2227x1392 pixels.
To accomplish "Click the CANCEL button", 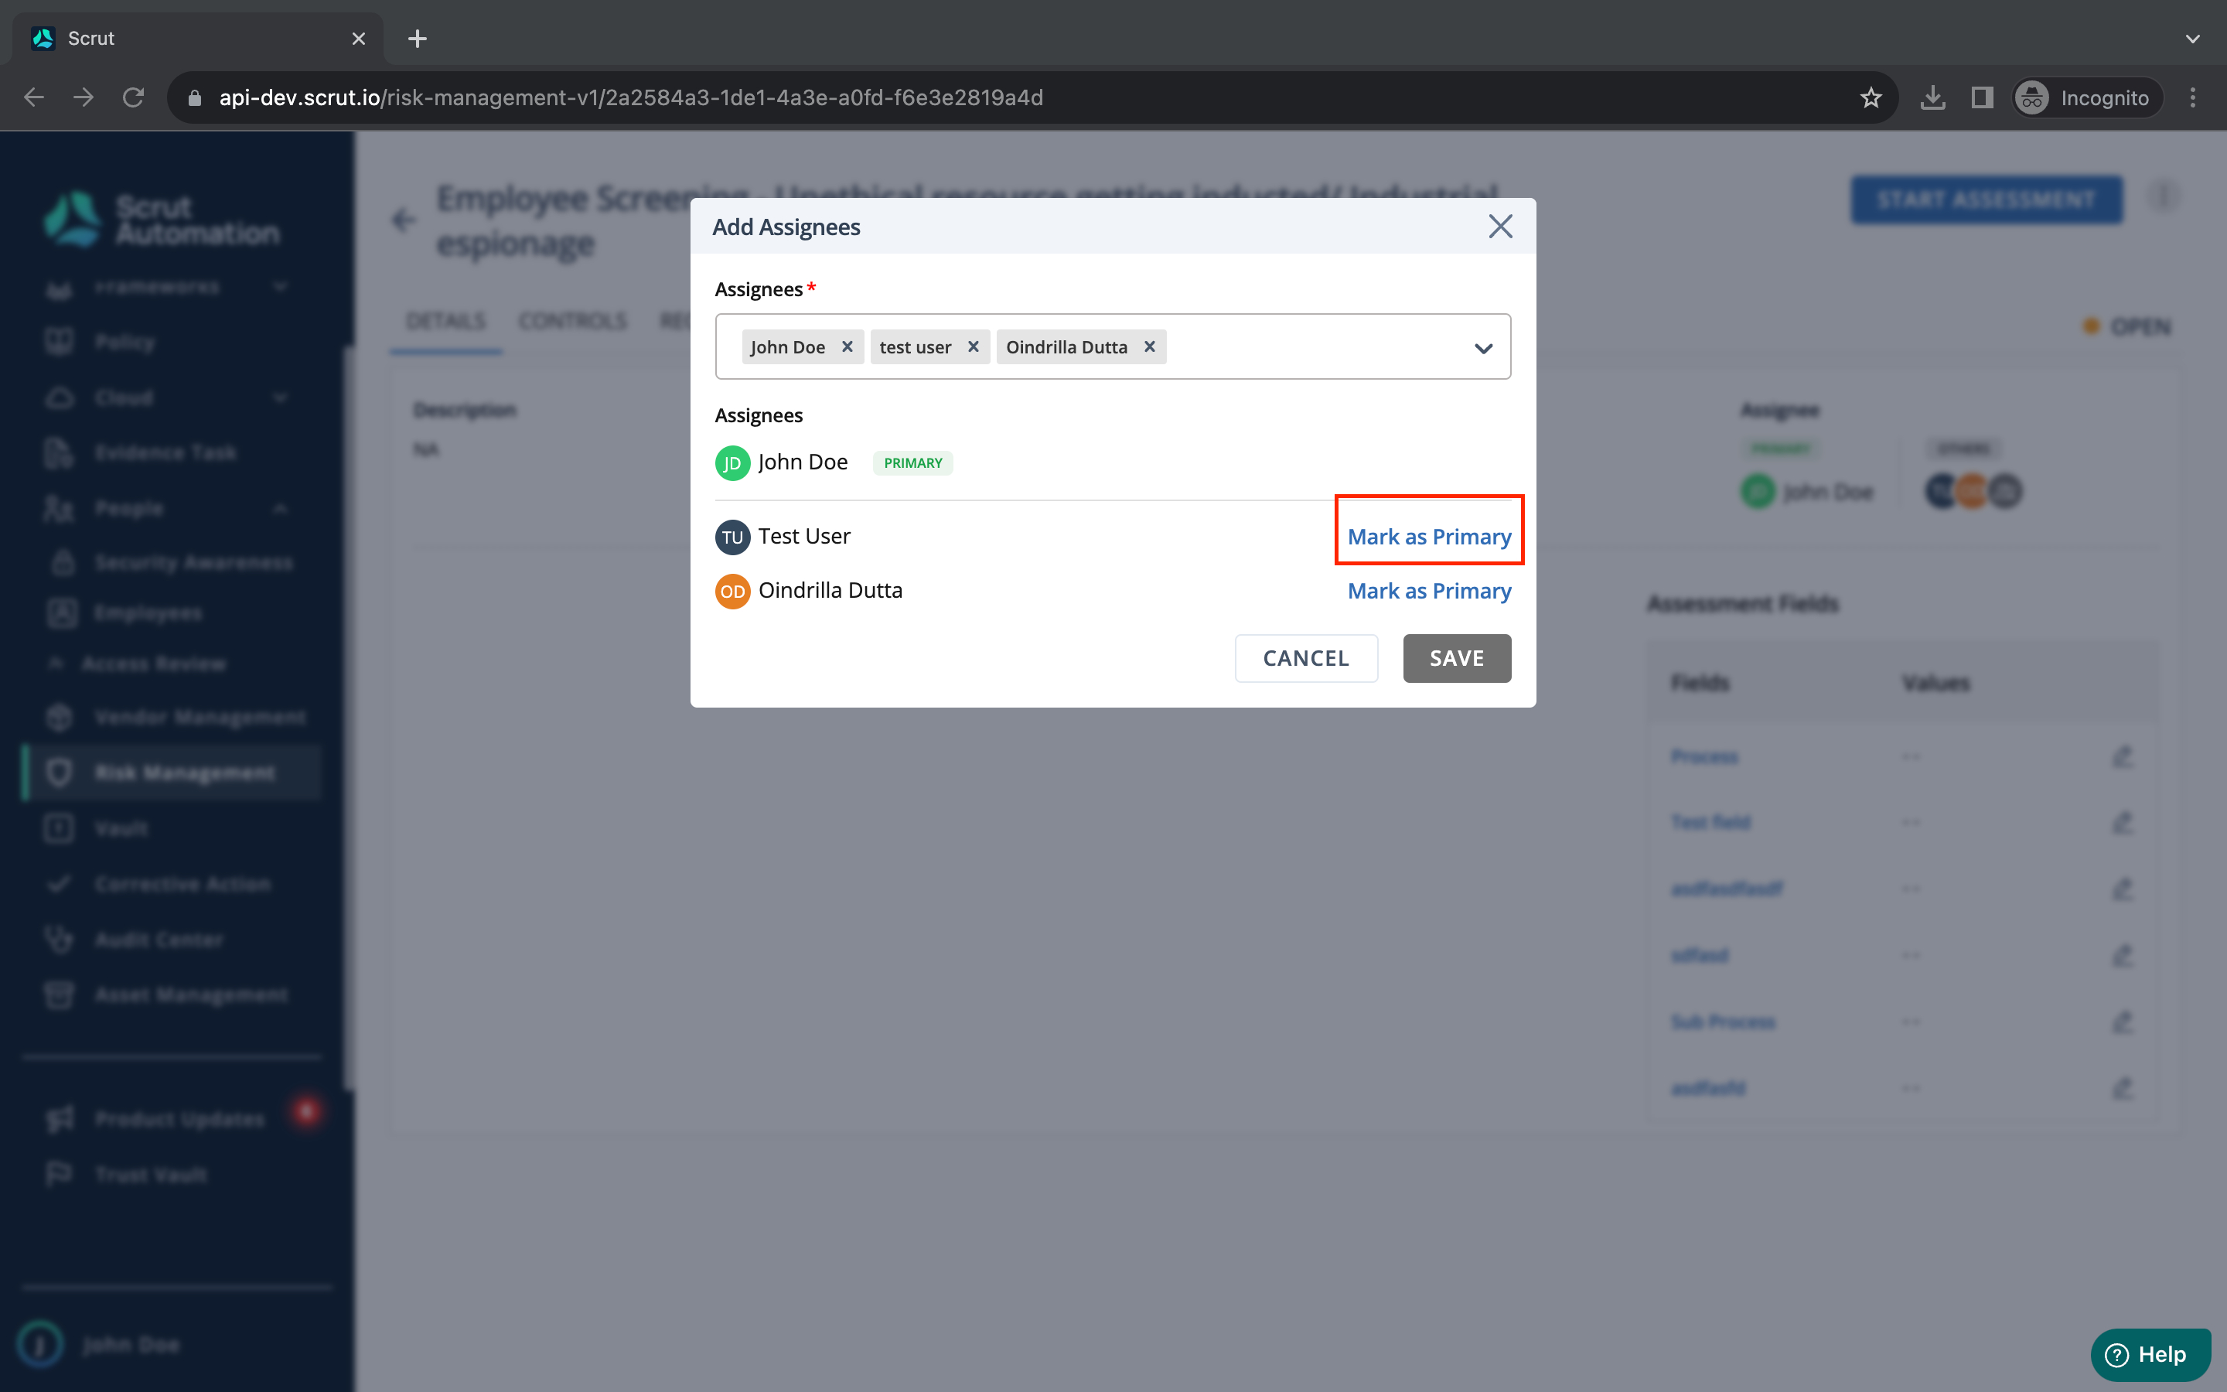I will tap(1306, 658).
